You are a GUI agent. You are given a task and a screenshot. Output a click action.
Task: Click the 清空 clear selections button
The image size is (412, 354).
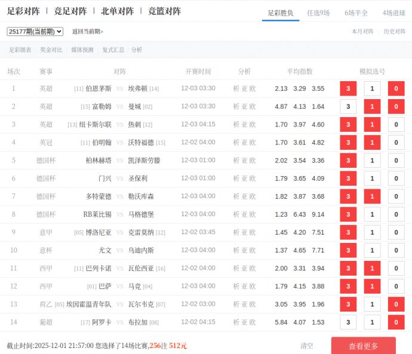306,346
